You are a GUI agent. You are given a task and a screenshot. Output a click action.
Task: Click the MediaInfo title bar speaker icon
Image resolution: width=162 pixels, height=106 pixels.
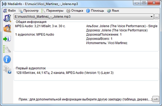(4, 4)
